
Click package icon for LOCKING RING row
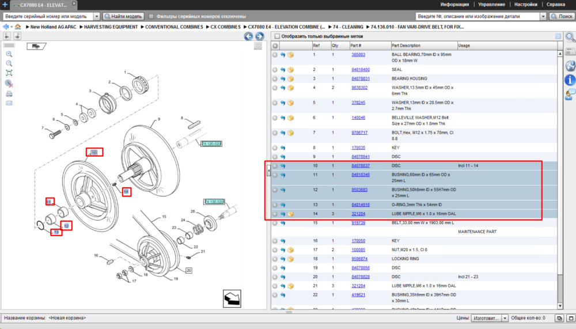(290, 259)
